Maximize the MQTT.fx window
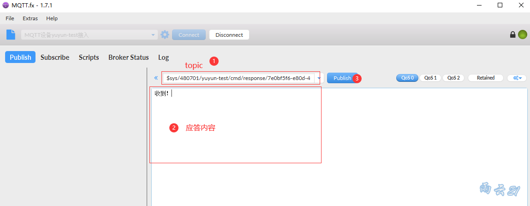Viewport: 530px width, 206px height. tap(500, 5)
